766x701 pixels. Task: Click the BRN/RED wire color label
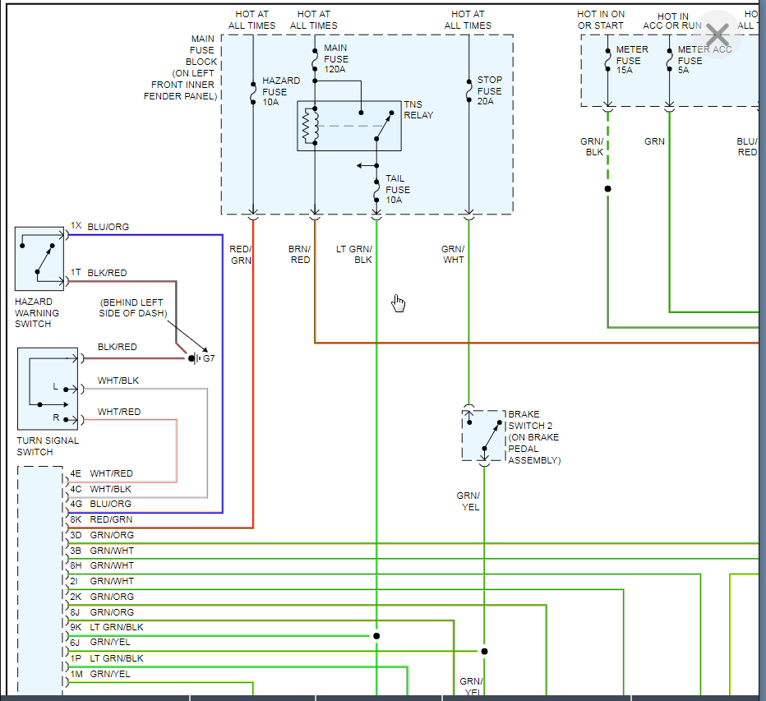300,254
